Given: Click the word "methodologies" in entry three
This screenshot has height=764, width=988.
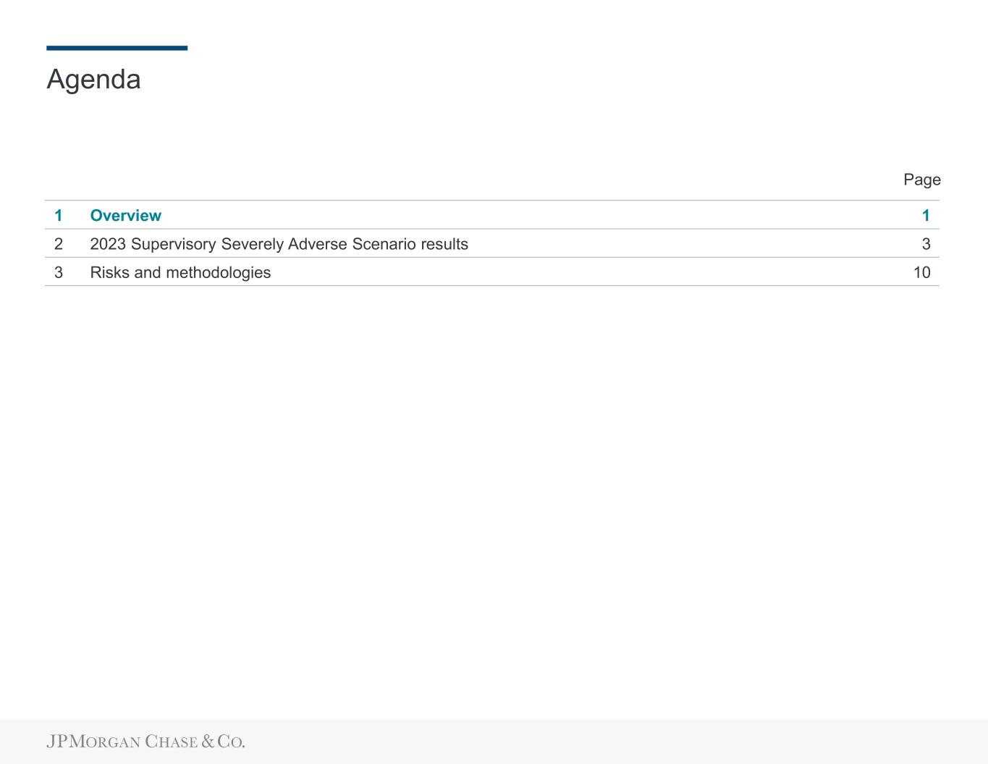Looking at the screenshot, I should (x=219, y=272).
